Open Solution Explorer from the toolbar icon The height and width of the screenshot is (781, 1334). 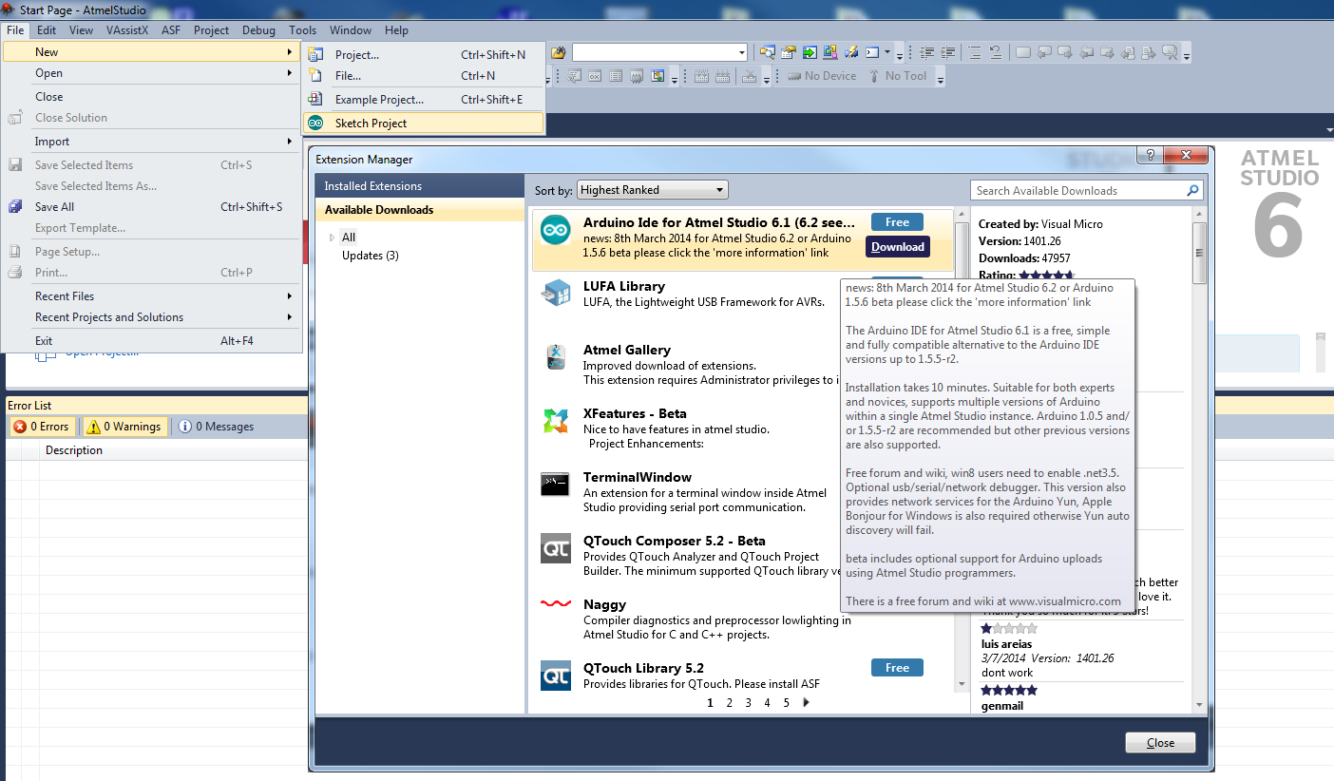pos(767,52)
